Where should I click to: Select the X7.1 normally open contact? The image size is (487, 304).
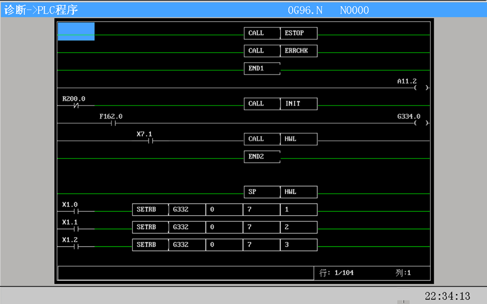151,141
